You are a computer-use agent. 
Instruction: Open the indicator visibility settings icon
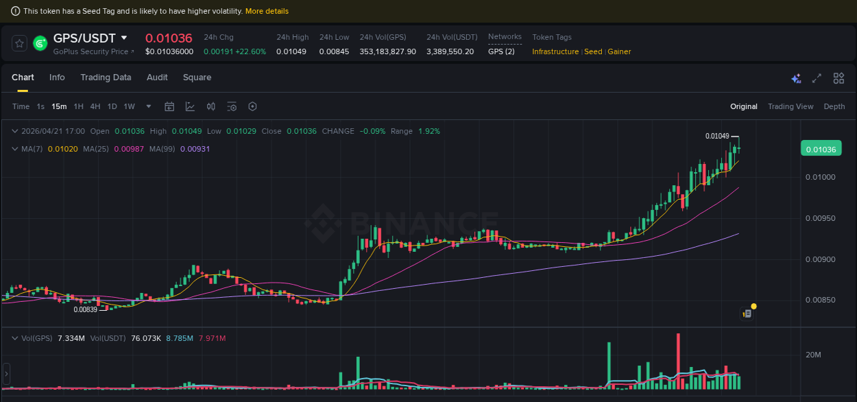tap(231, 106)
